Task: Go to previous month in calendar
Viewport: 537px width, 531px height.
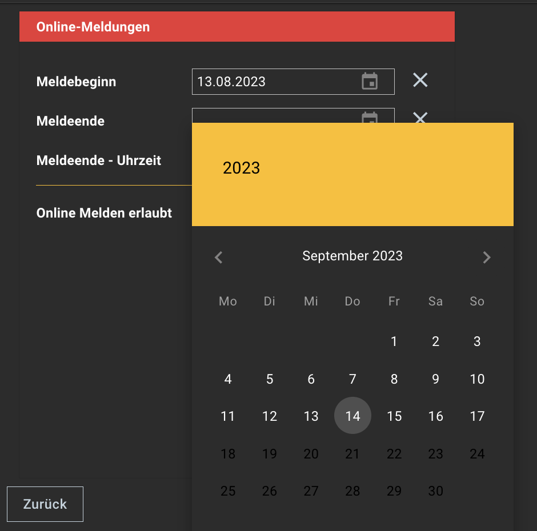Action: click(219, 258)
